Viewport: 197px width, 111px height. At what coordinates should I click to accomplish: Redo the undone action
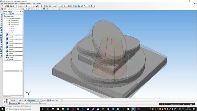(31, 6)
